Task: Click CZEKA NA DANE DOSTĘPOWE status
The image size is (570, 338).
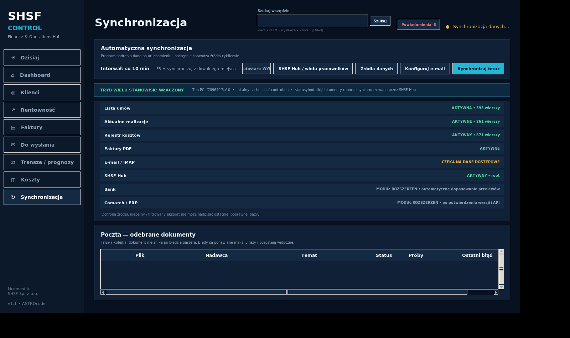Action: pyautogui.click(x=471, y=162)
